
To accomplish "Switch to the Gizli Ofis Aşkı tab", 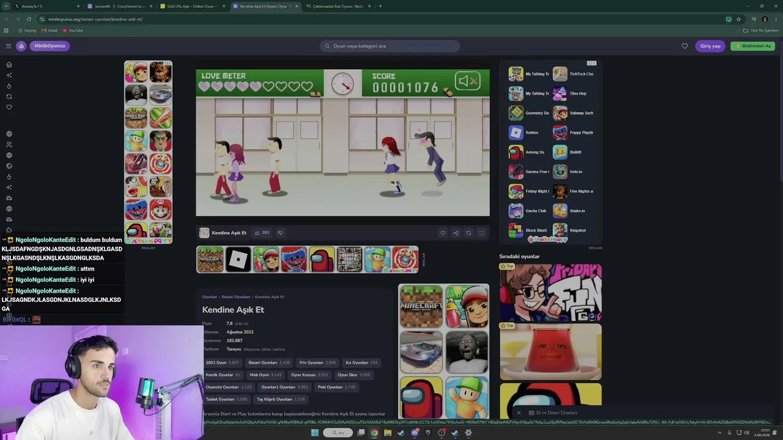I will tap(191, 6).
